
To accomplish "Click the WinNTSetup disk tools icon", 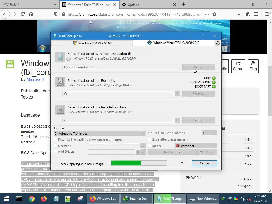I will coord(217,43).
